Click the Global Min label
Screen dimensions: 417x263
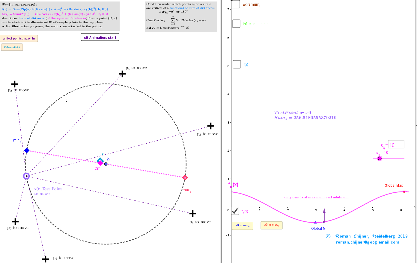point(320,229)
